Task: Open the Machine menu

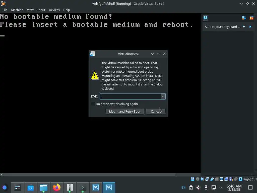Action: point(17,10)
